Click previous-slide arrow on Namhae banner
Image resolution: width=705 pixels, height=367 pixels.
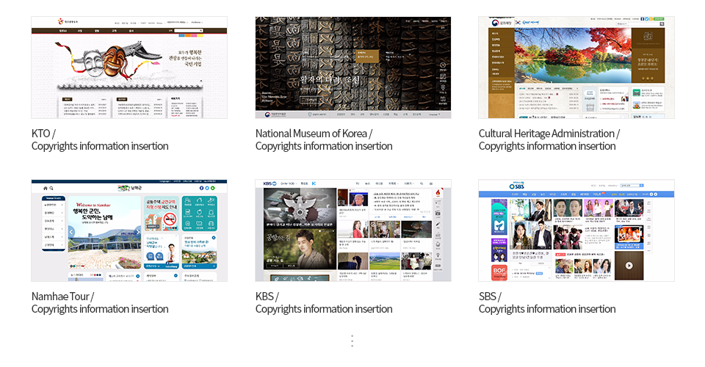point(72,232)
